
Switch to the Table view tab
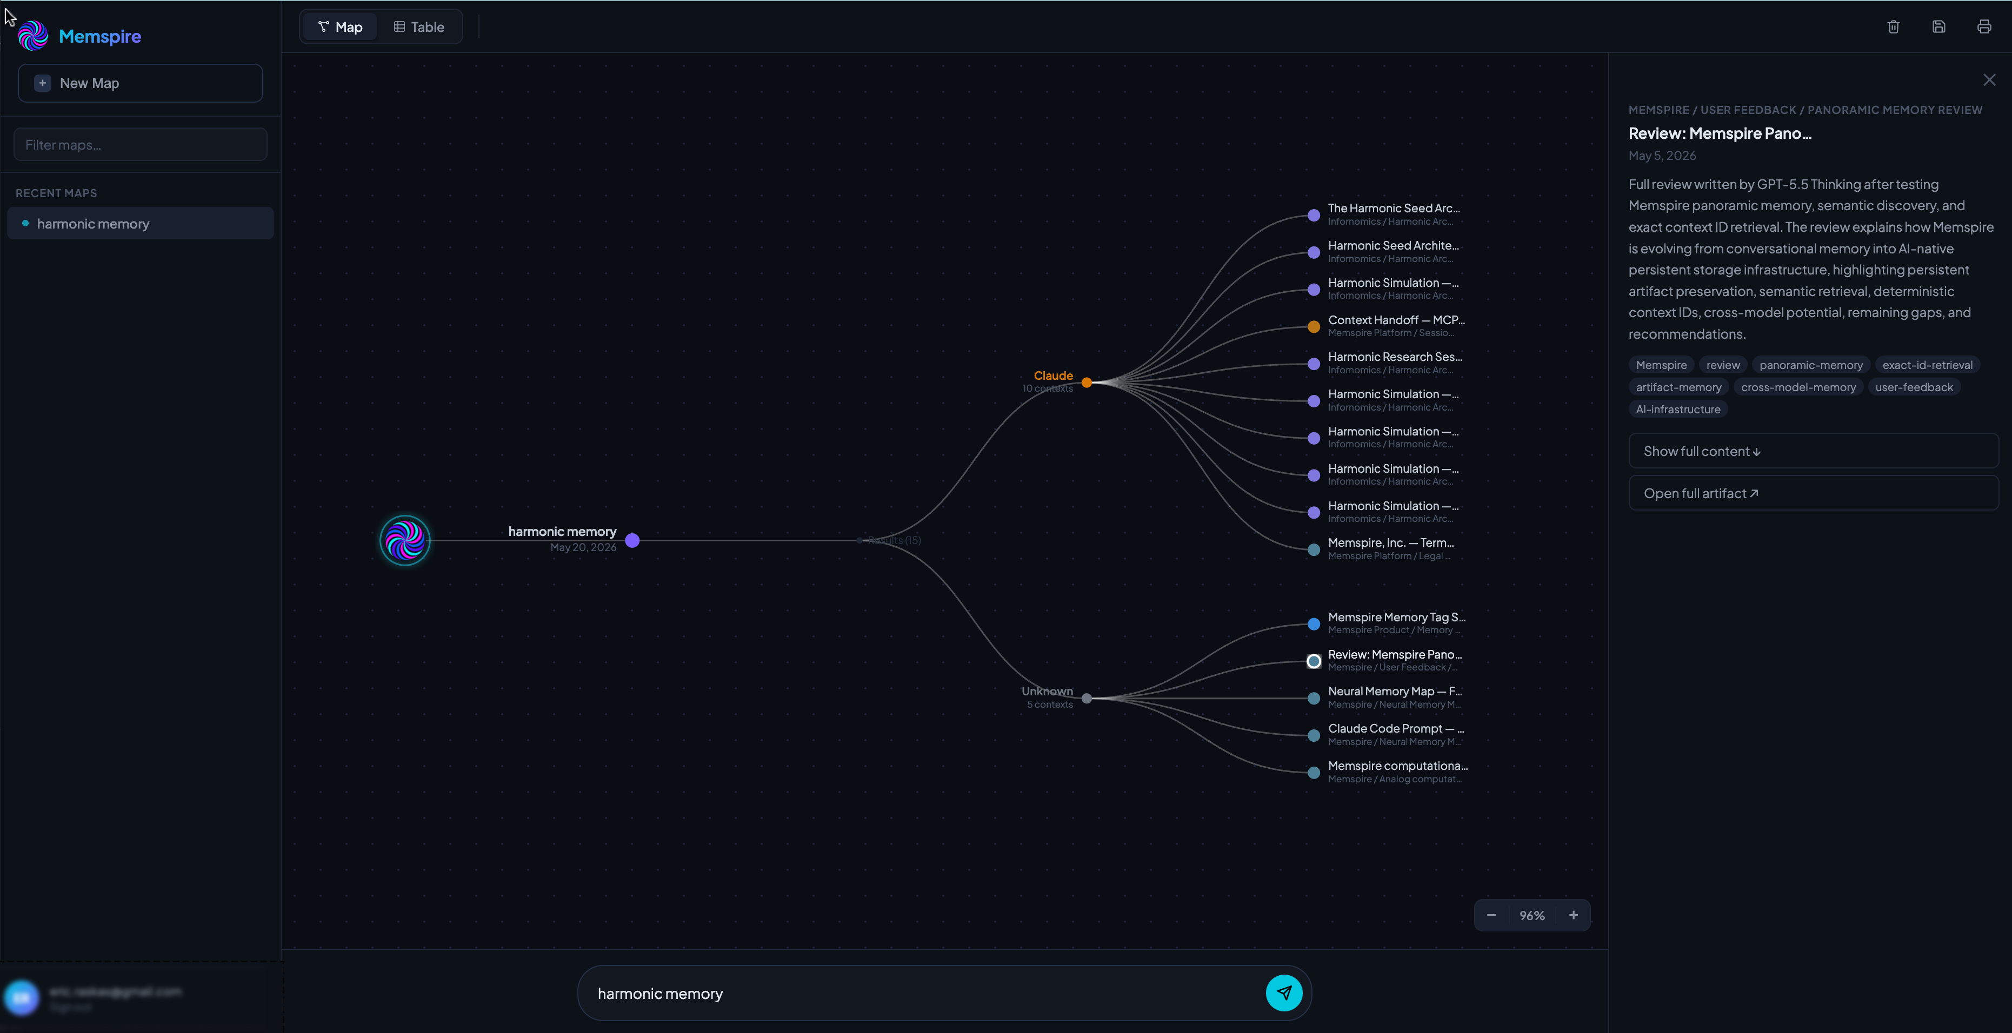[x=418, y=26]
